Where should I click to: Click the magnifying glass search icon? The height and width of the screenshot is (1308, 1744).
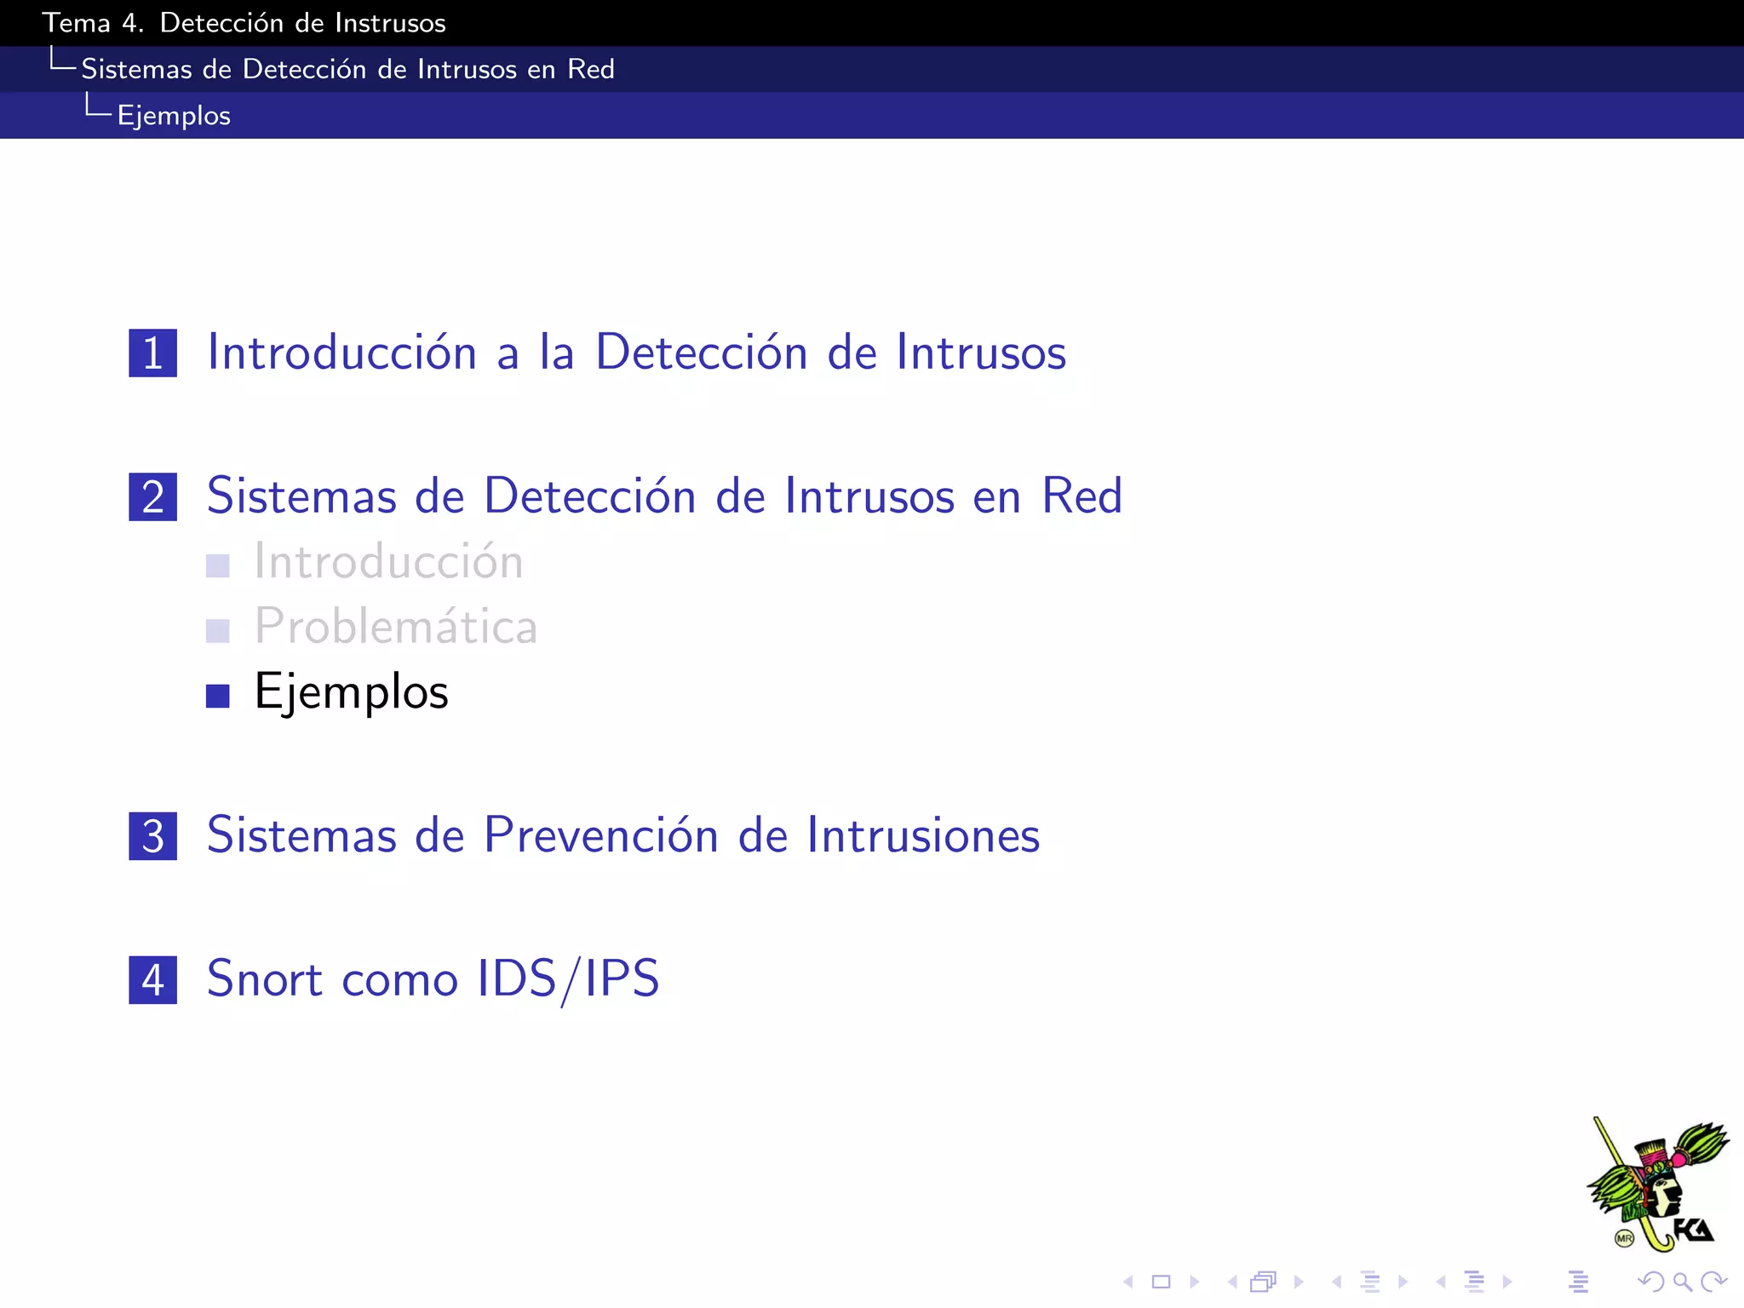click(x=1683, y=1282)
